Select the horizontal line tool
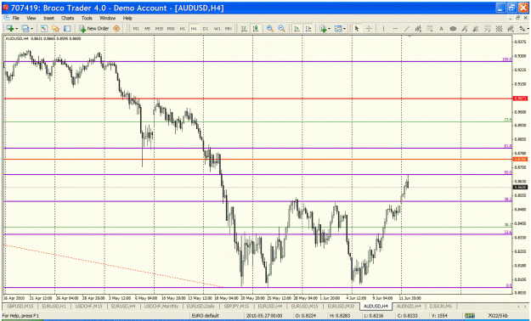The image size is (531, 321). point(395,29)
